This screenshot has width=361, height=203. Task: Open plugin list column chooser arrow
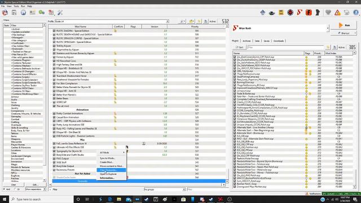point(354,53)
